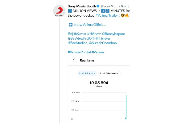Click the Sony Music profile avatar

pyautogui.click(x=59, y=11)
